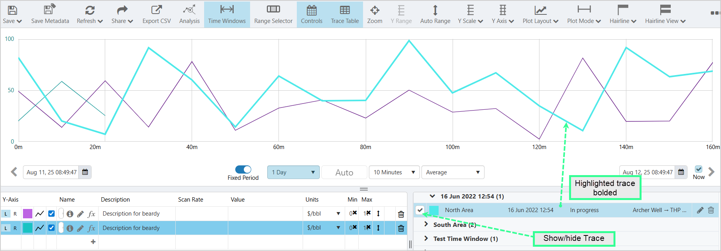This screenshot has height=251, width=721.
Task: Click the purple trace color swatch
Action: 28,214
